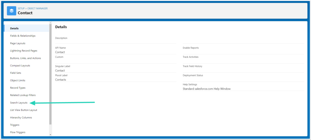Select Buttons, Links, and Actions

coord(25,58)
